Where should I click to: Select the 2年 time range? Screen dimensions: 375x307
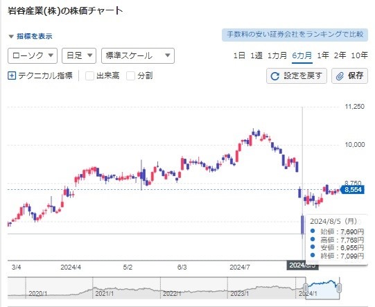[x=340, y=55]
